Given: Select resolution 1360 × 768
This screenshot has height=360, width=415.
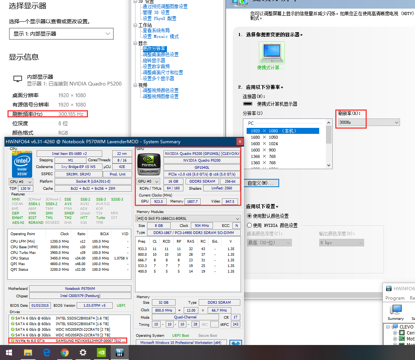Looking at the screenshot, I should pos(263,163).
